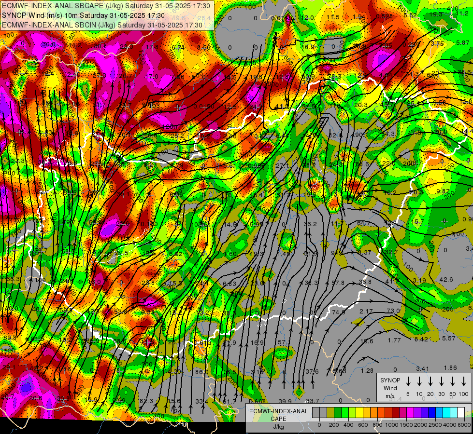Click the wind arrow labeled 10 m/s

419,381
